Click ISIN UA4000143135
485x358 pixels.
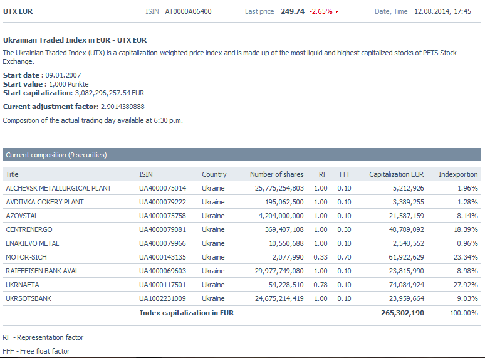(162, 257)
